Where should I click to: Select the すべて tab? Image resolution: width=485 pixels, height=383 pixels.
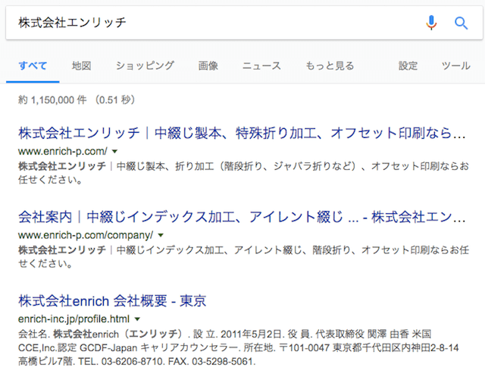[33, 66]
